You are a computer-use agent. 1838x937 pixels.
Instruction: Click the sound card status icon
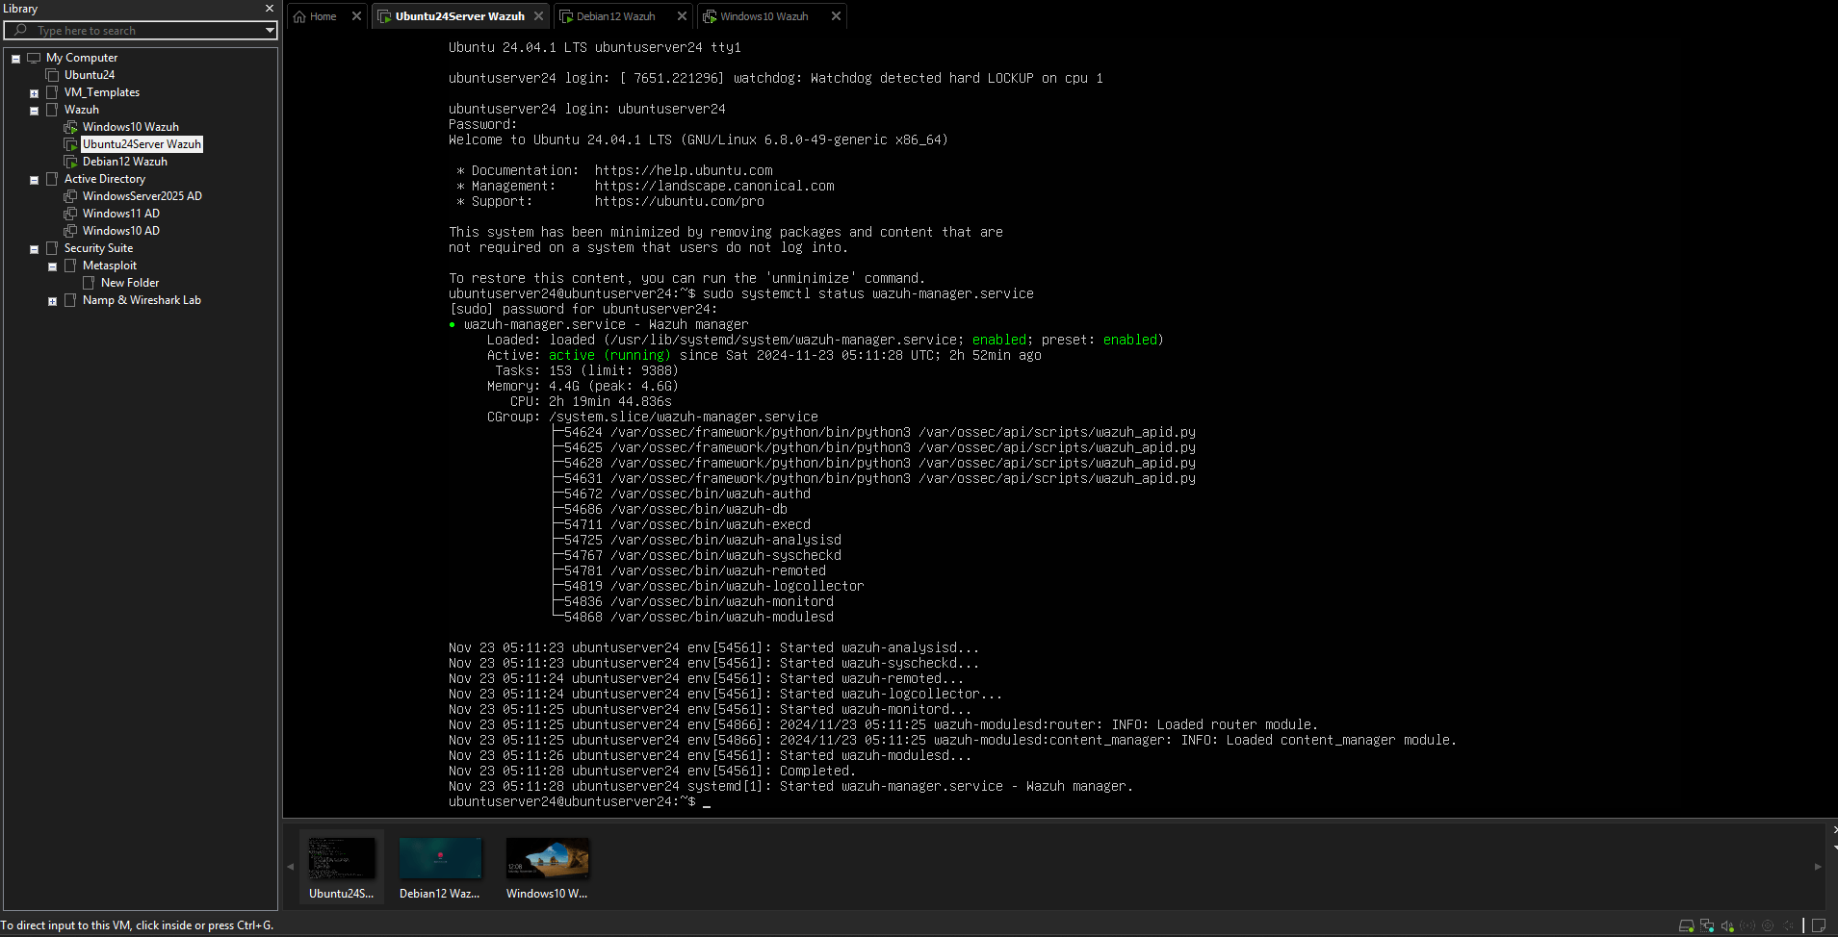click(x=1727, y=925)
